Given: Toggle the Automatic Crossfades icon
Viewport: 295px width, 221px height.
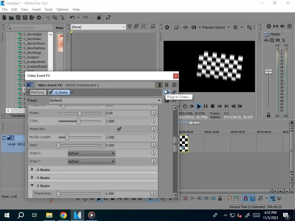Looking at the screenshot, I should tap(253, 199).
